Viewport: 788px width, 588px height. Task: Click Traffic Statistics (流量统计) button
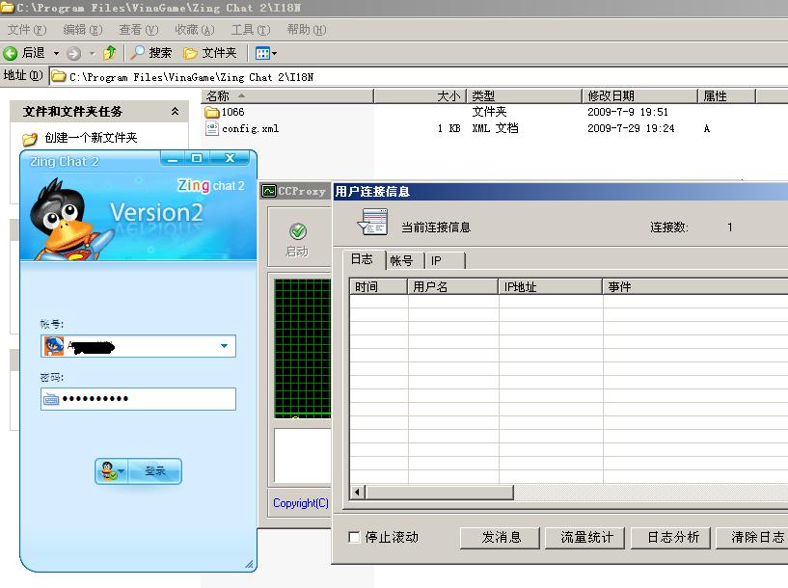585,538
